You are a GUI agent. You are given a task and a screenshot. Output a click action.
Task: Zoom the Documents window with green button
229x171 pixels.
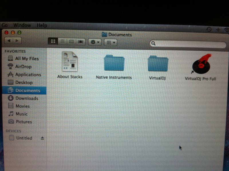point(19,33)
